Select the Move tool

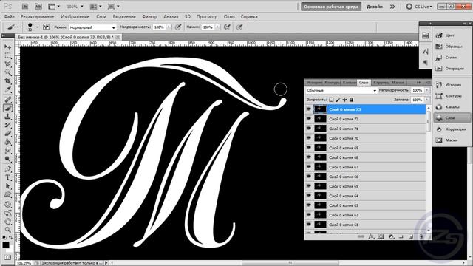tap(8, 47)
